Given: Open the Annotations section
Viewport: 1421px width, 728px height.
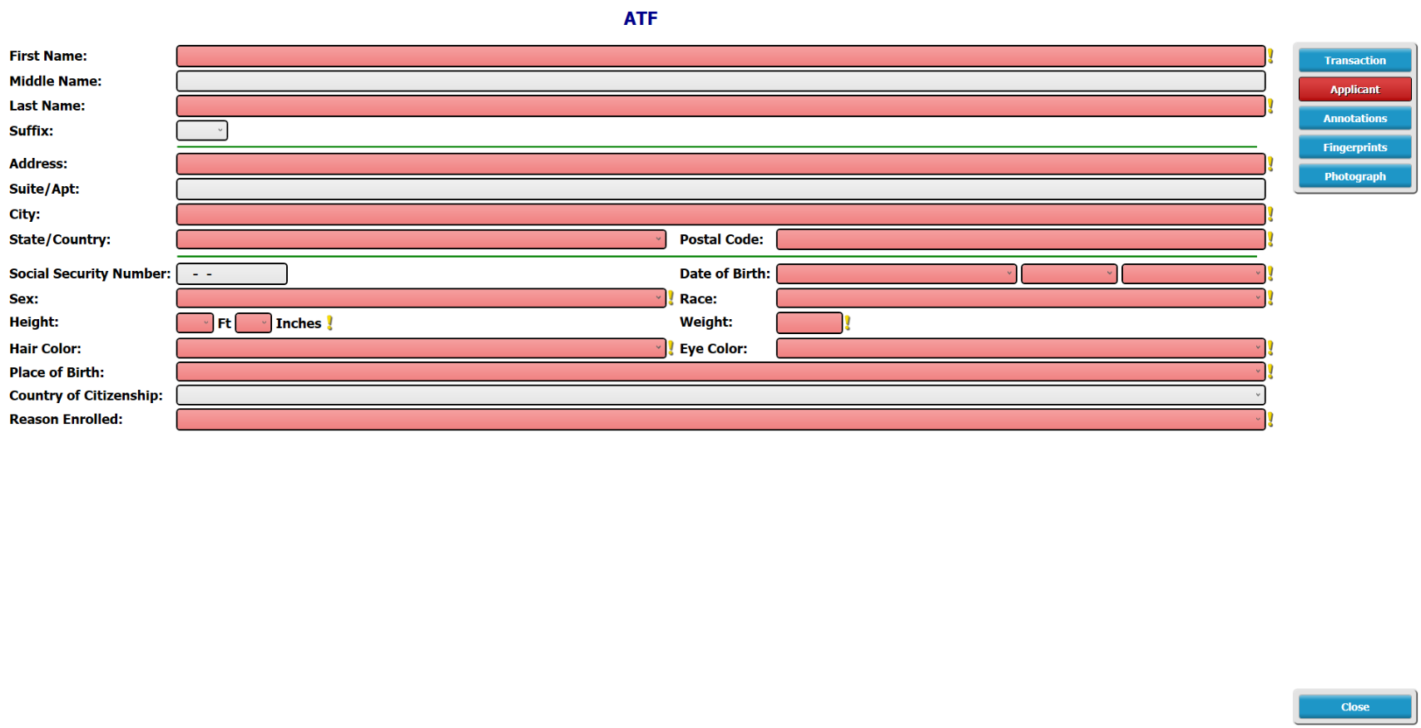Looking at the screenshot, I should (1354, 119).
